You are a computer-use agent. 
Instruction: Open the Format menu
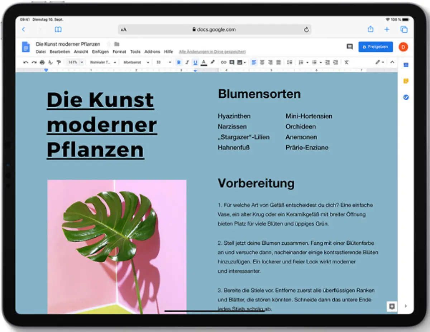pyautogui.click(x=119, y=52)
